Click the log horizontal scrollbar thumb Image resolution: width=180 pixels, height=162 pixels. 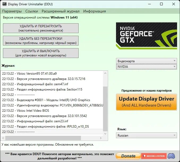click(43, 138)
